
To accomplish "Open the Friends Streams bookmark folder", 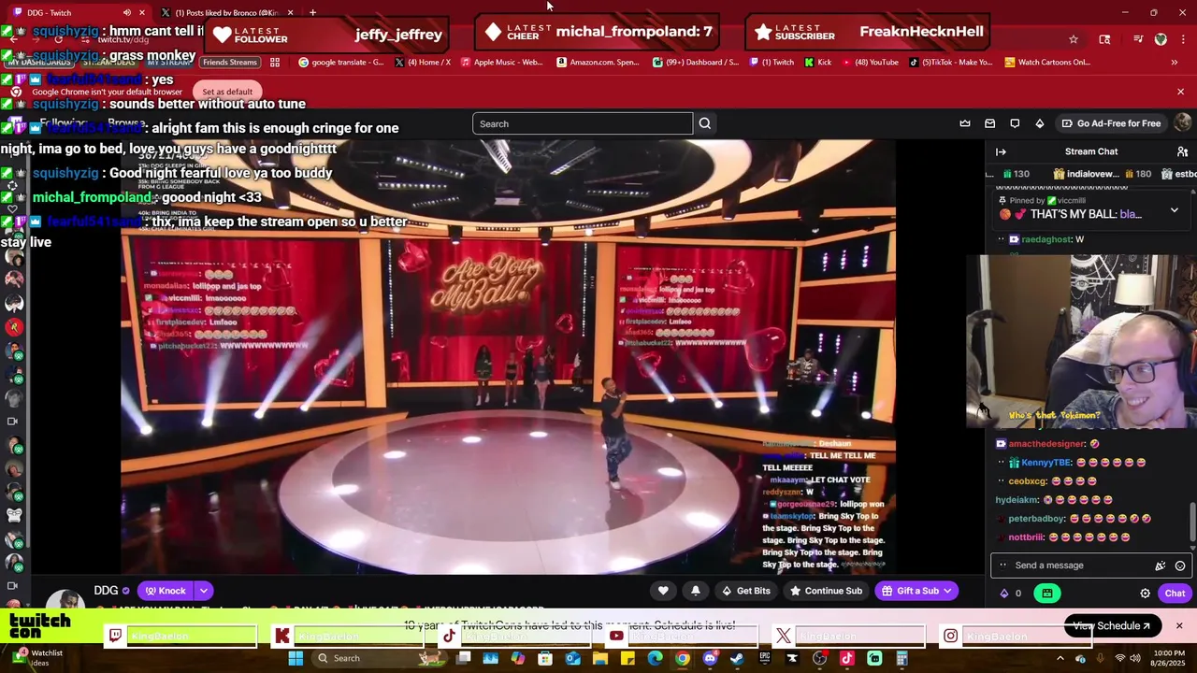I will click(230, 63).
